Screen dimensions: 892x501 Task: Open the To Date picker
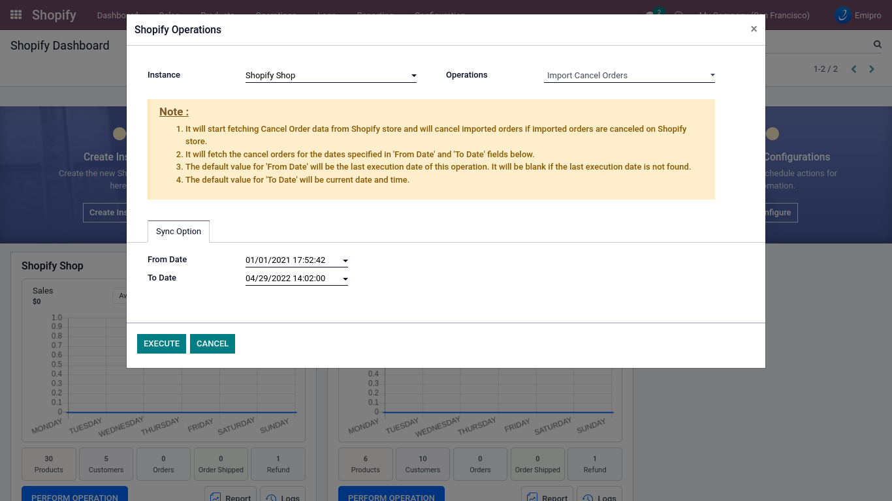pyautogui.click(x=296, y=279)
